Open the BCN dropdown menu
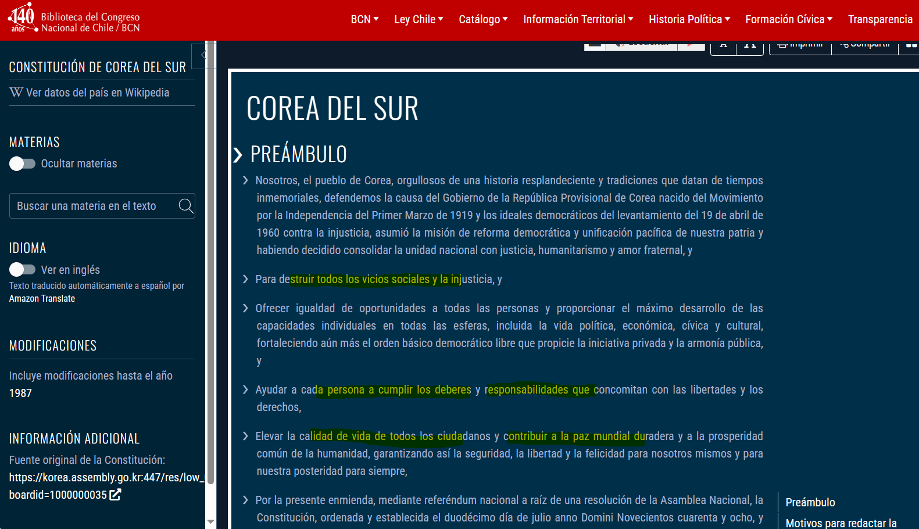 pos(364,19)
